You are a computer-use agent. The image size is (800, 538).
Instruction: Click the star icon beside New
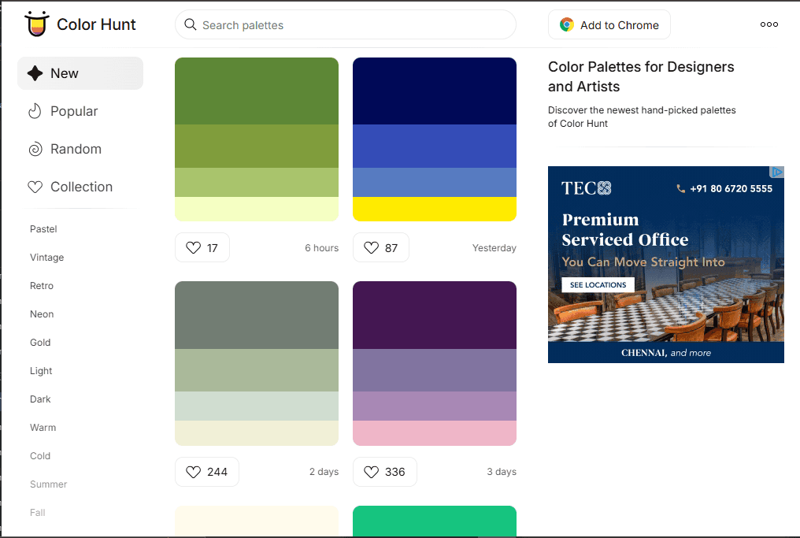tap(35, 73)
